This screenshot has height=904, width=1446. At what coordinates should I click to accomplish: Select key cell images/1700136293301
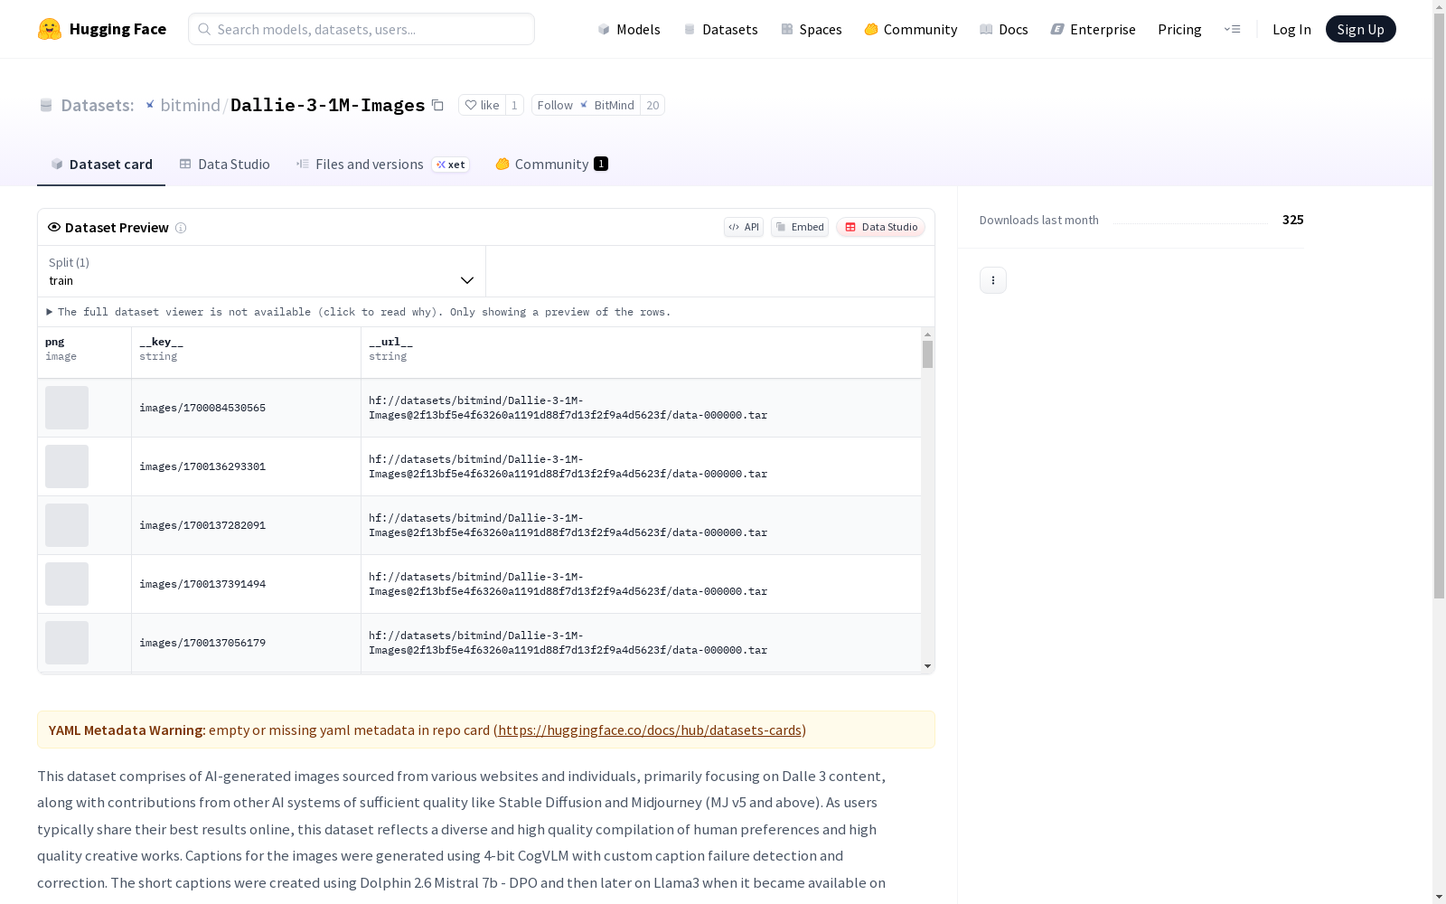click(x=246, y=466)
